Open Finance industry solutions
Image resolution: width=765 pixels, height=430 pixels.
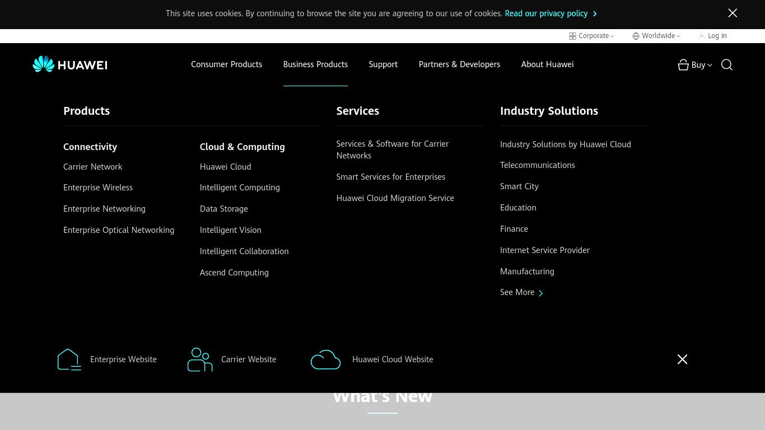tap(514, 229)
